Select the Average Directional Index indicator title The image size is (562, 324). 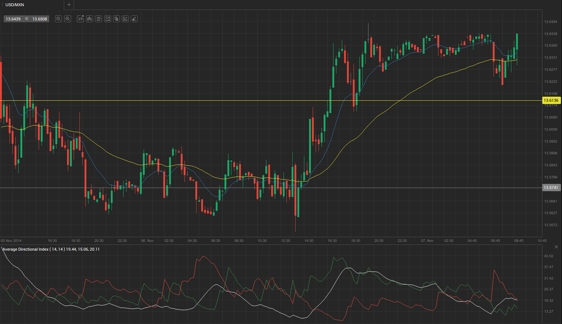tap(33, 249)
